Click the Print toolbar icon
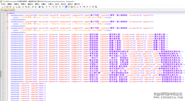 19,7
